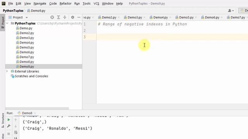
Task: Open the Window menu
Action: tap(108, 3)
